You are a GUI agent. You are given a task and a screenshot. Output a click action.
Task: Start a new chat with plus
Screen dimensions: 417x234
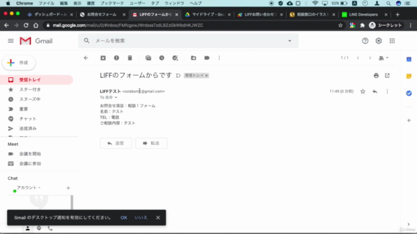68,188
